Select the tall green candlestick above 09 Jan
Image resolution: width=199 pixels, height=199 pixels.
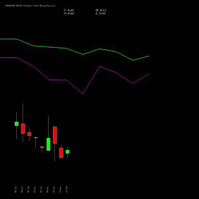(x=49, y=144)
